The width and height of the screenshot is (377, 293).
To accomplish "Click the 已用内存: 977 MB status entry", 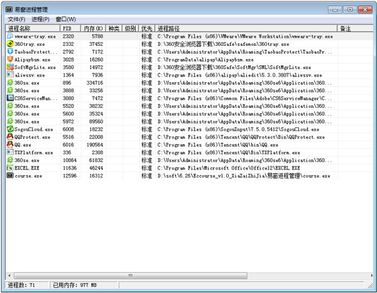I will pos(84,285).
